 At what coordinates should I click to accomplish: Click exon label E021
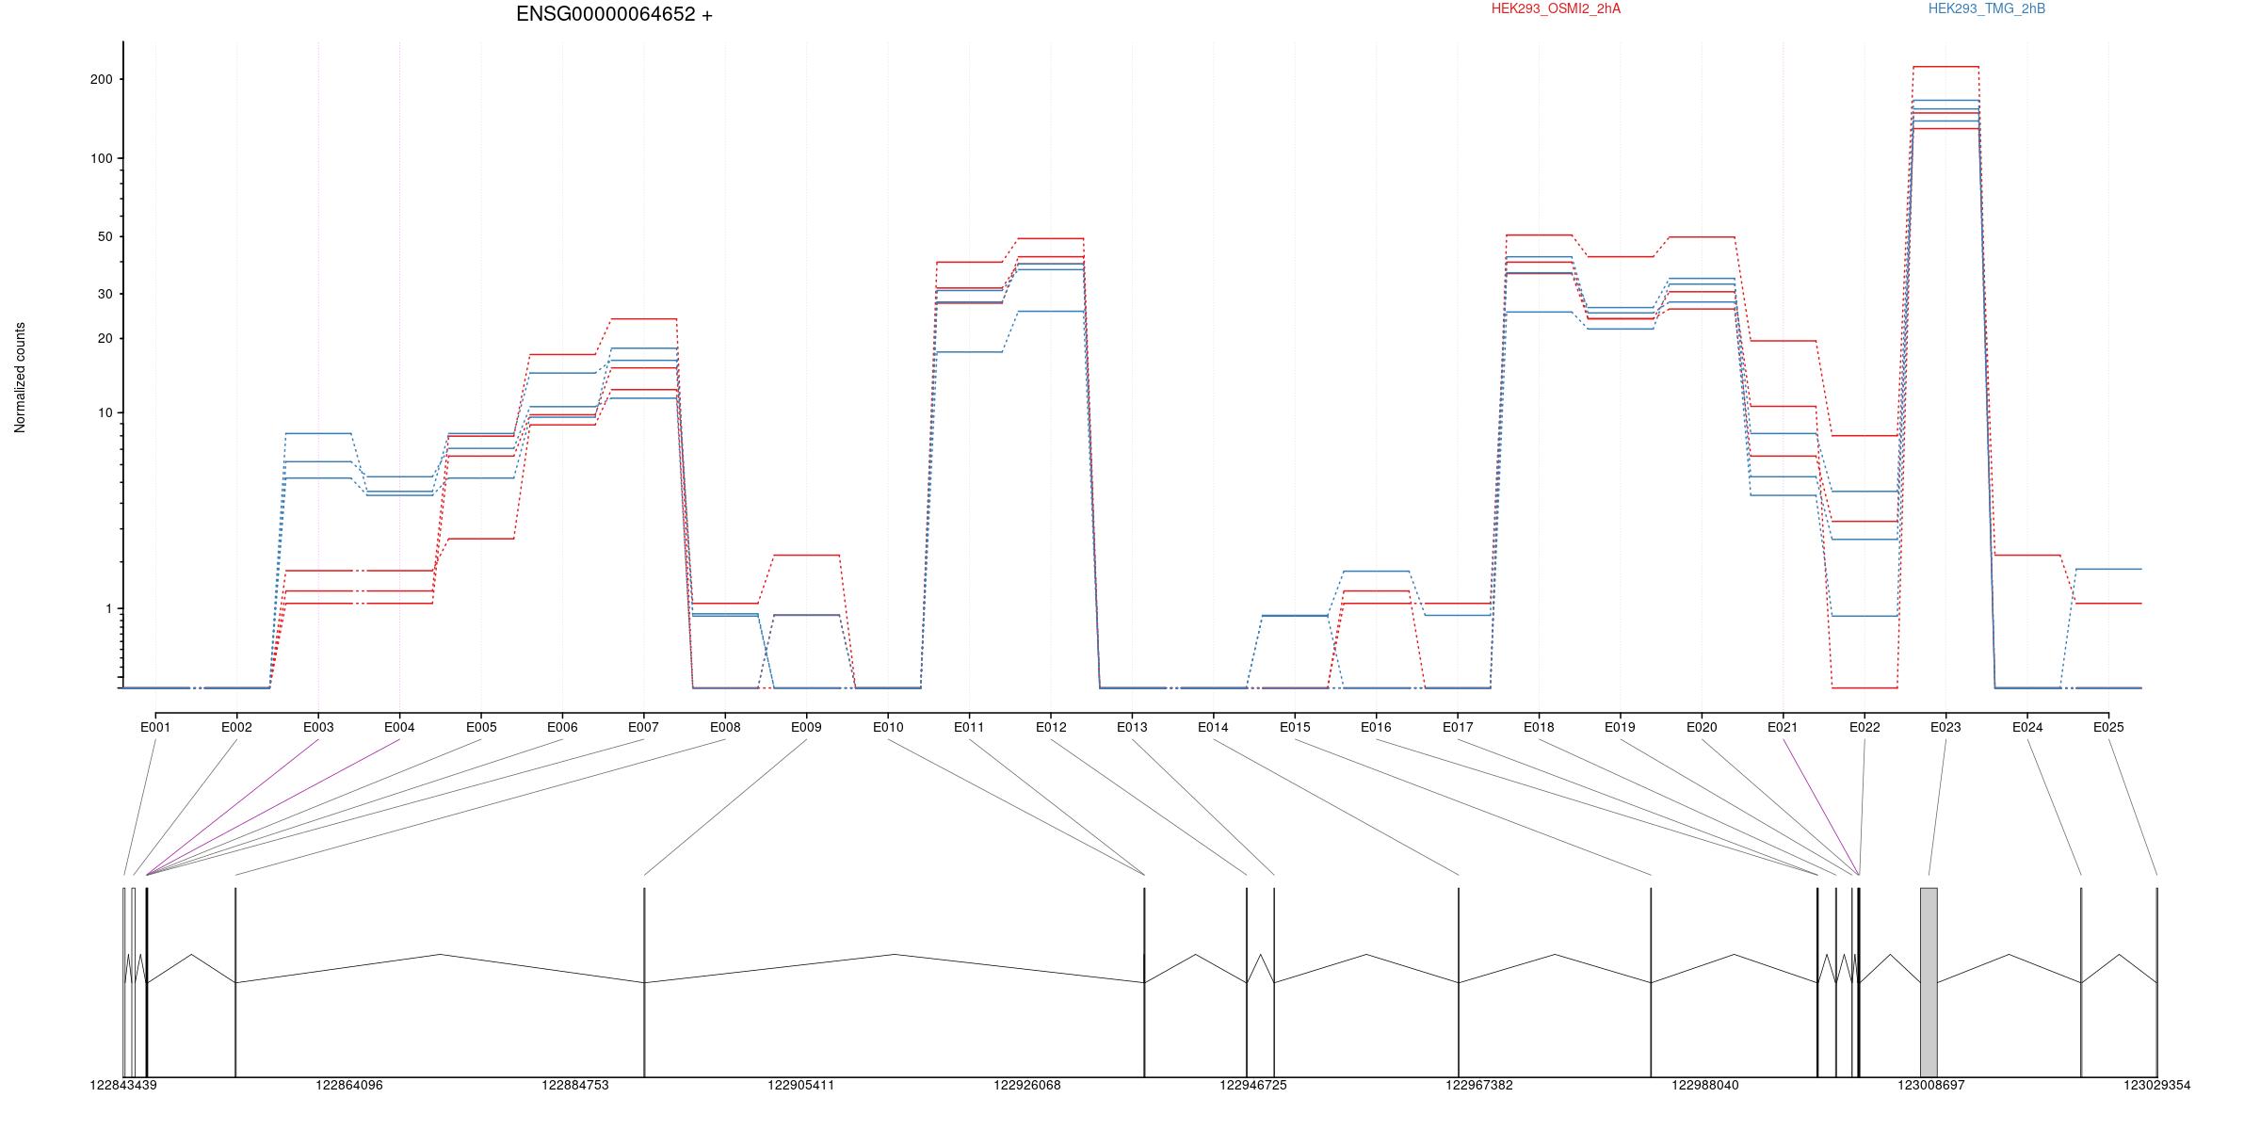pyautogui.click(x=1783, y=727)
